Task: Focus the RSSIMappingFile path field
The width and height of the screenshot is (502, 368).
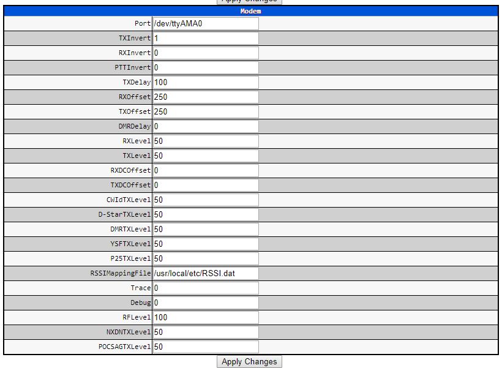Action: click(206, 274)
